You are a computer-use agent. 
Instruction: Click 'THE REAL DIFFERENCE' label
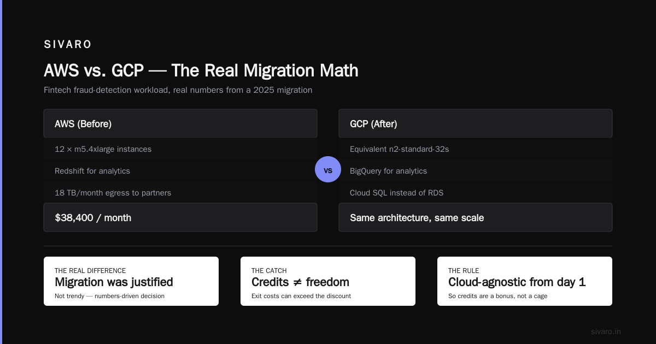click(x=90, y=270)
